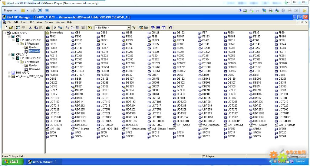The image size is (310, 166).
Task: Collapse the 82409_AF070 project node
Action: pos(5,33)
